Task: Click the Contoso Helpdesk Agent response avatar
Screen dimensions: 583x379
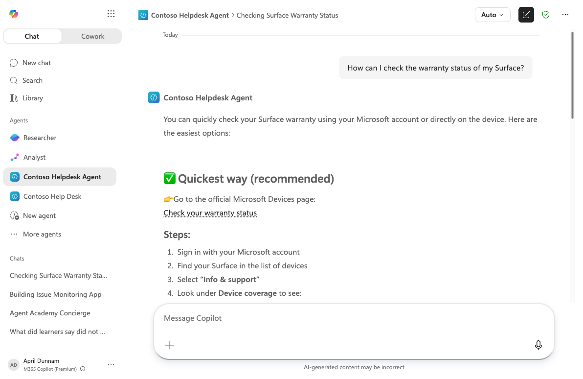Action: tap(154, 97)
